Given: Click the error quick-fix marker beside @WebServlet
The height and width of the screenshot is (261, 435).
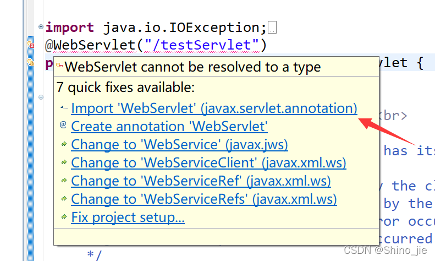Looking at the screenshot, I should (x=31, y=45).
